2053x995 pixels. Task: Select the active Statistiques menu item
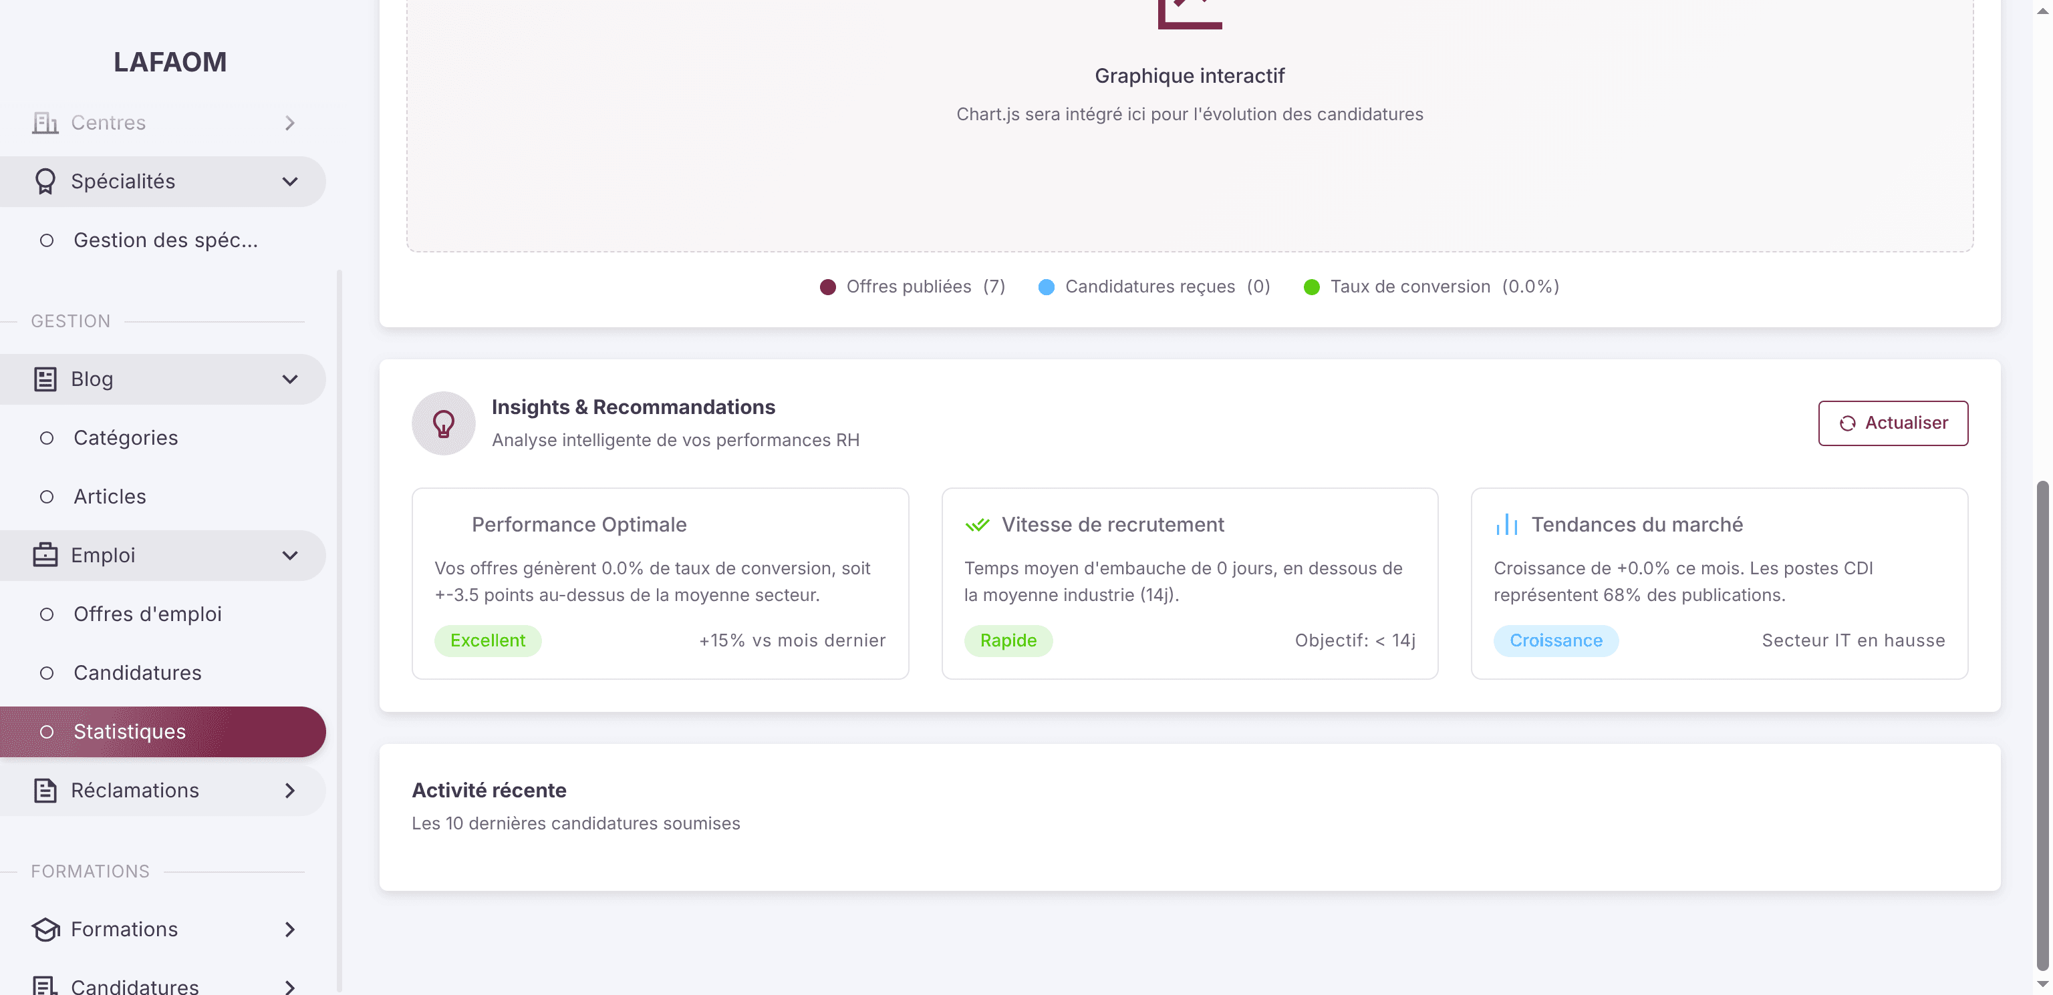coord(162,731)
